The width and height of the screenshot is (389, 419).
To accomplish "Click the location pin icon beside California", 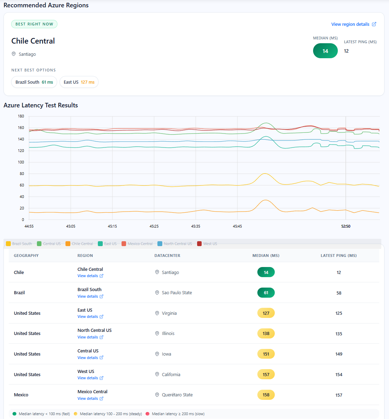I will pos(157,374).
